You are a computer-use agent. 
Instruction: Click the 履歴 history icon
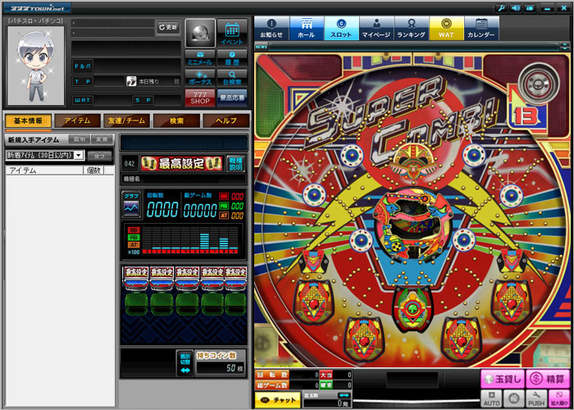click(x=232, y=58)
